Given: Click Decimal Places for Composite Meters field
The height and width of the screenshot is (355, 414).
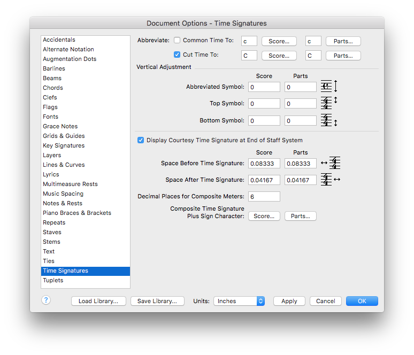Looking at the screenshot, I should tap(264, 197).
